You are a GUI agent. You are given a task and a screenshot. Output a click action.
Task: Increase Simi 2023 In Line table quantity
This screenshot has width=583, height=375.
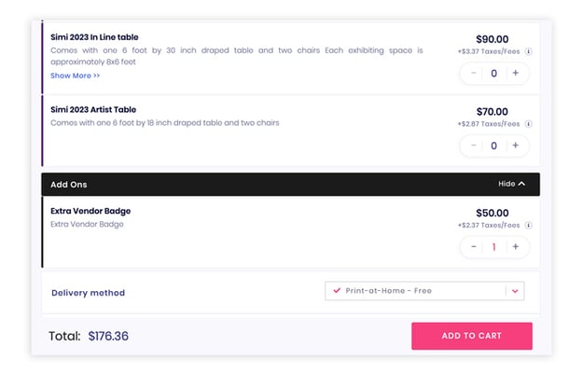[x=515, y=73]
